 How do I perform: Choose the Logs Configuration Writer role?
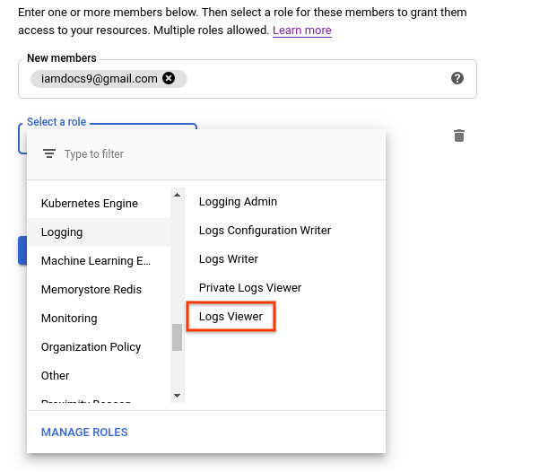[265, 231]
